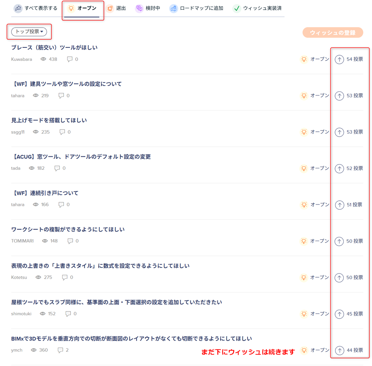Click comment icon on Kotetsu's wish

pos(64,278)
